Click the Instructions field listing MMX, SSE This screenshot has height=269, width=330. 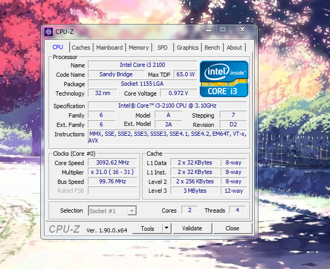167,137
